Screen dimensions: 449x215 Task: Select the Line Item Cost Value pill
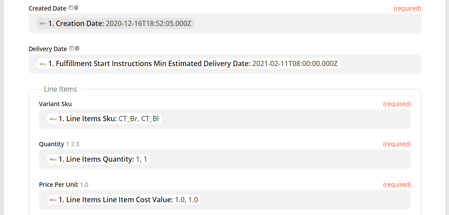pos(124,200)
